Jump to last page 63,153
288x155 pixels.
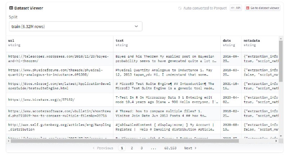(x=170, y=148)
